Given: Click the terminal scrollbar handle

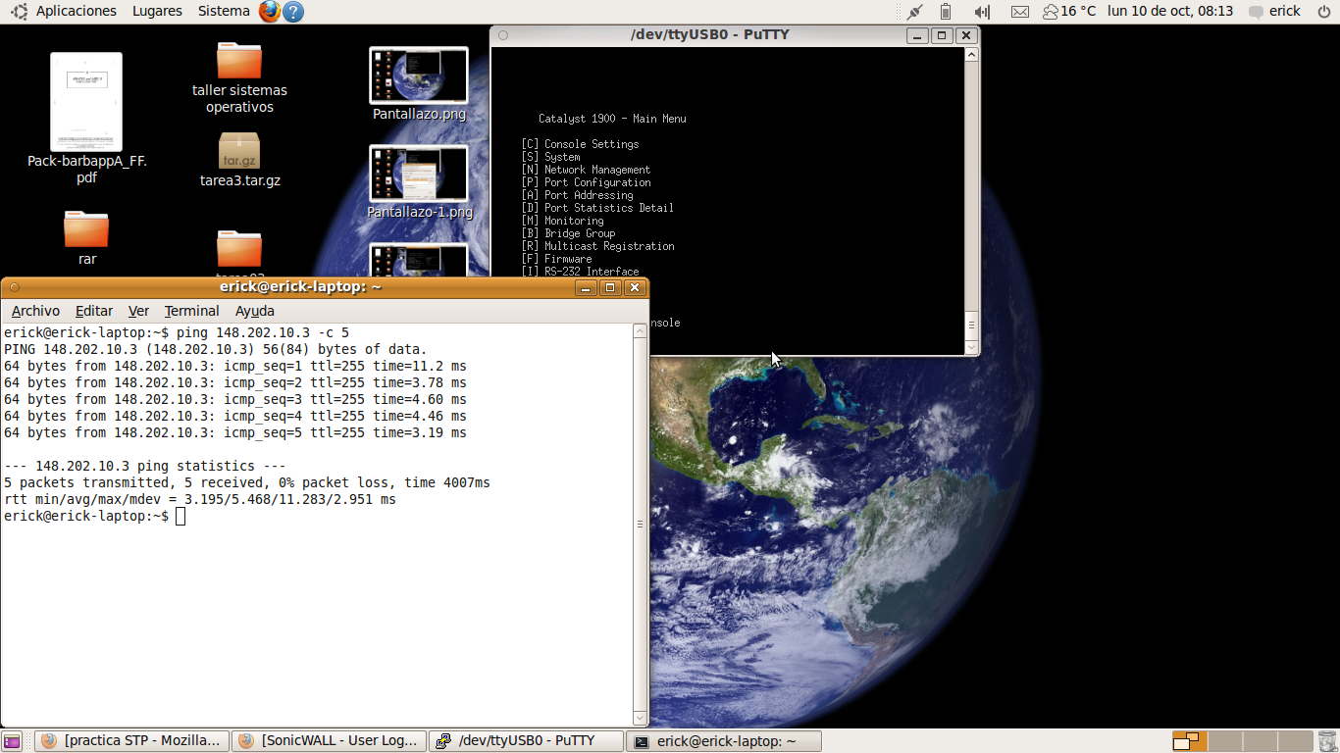Looking at the screenshot, I should pyautogui.click(x=640, y=525).
